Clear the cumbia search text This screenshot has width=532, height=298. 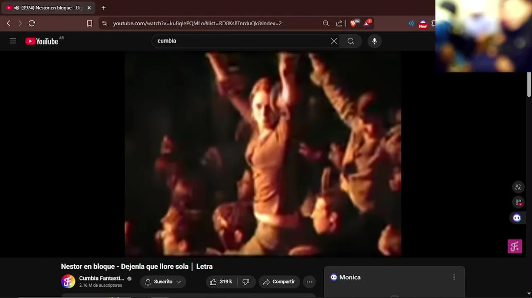[x=334, y=41]
